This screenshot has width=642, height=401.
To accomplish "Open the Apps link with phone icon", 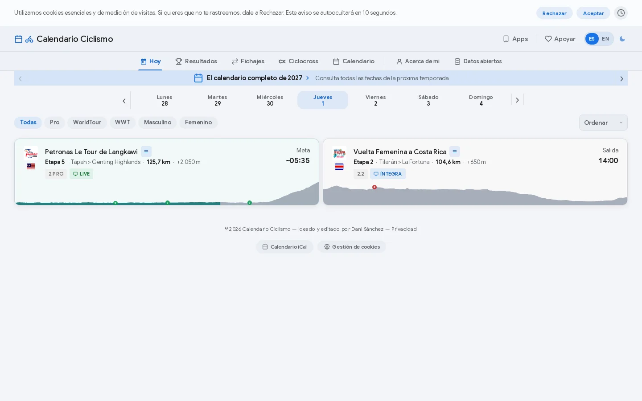I will click(515, 39).
